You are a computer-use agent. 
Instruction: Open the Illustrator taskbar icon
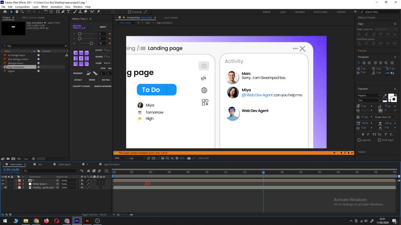[x=87, y=221]
